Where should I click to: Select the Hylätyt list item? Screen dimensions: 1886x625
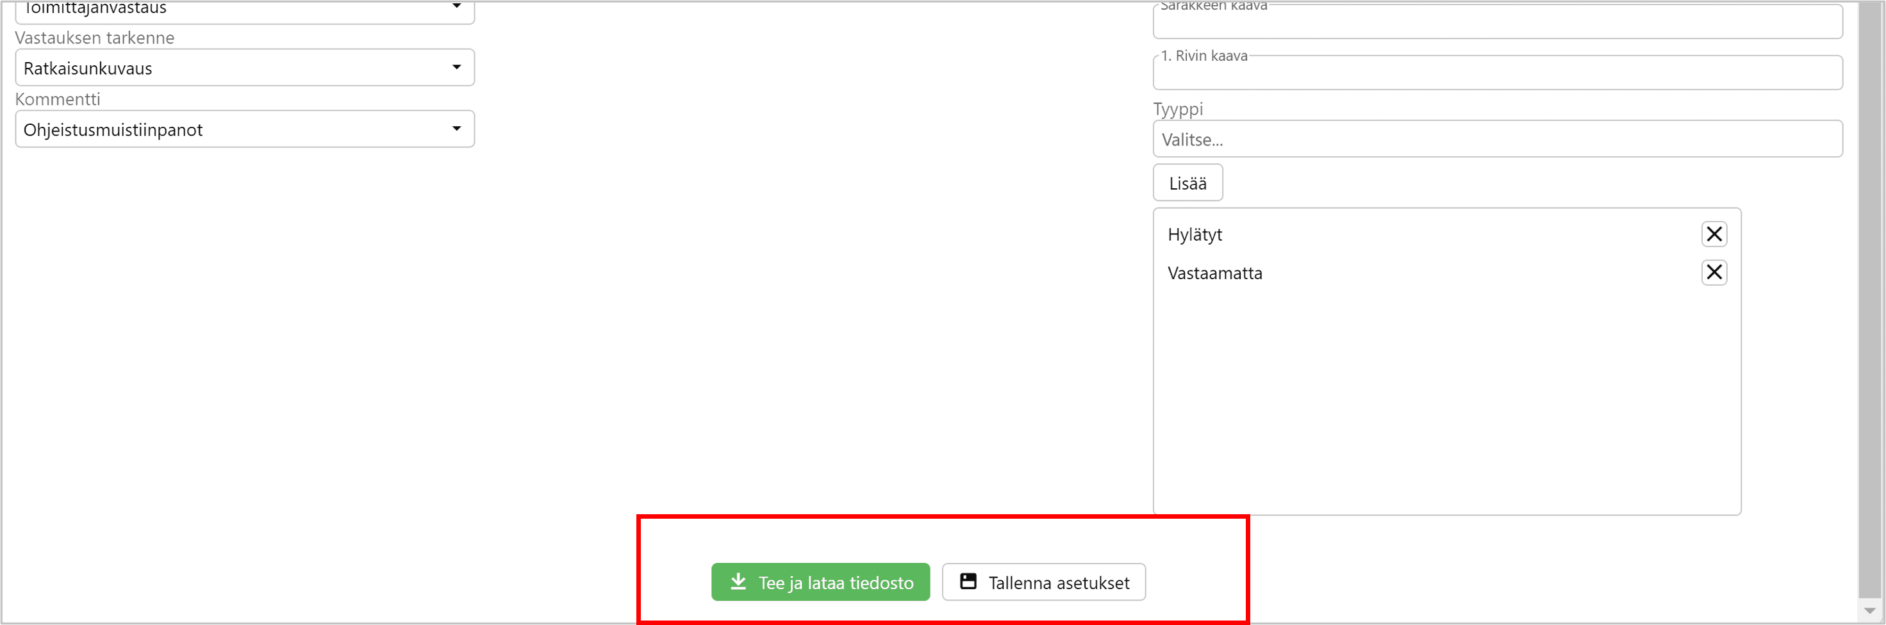(1195, 235)
